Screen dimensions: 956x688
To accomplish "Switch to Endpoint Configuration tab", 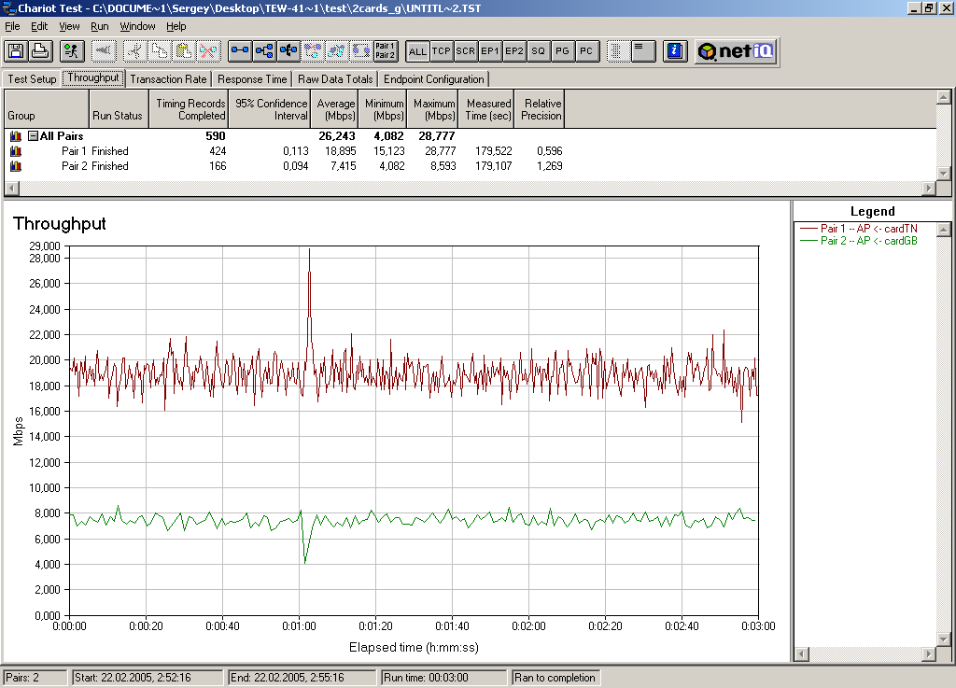I will tap(433, 79).
